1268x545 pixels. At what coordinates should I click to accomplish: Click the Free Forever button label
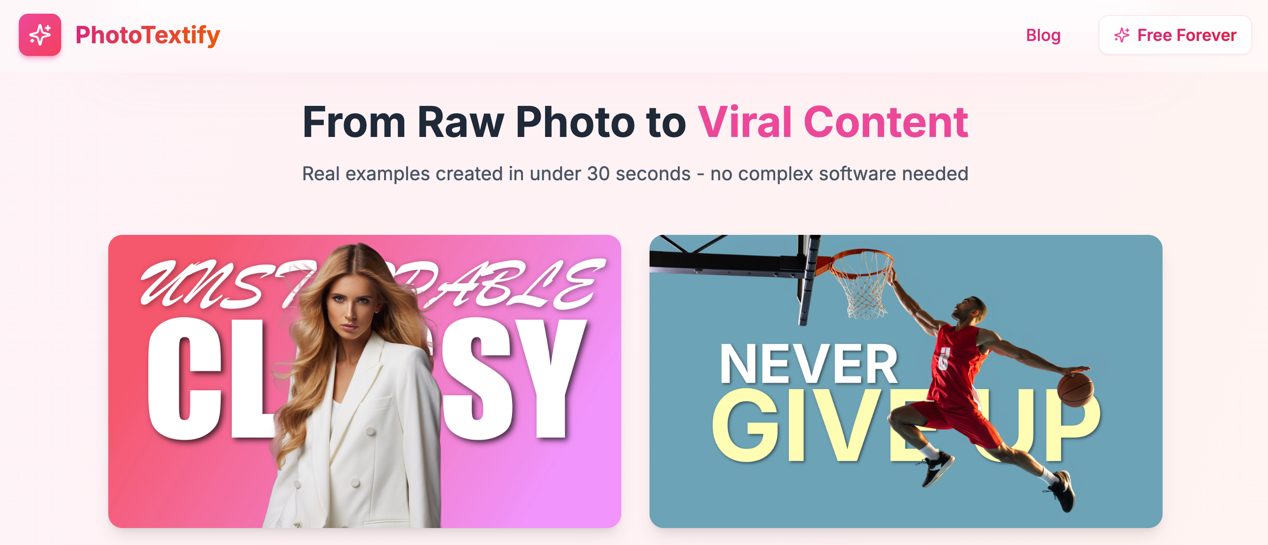coord(1186,35)
